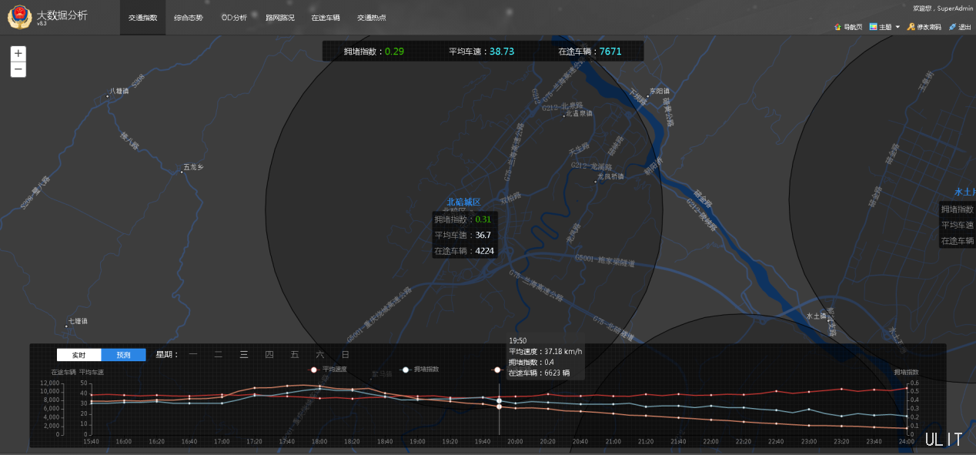Switch chart to 预测 mode
The image size is (976, 455).
123,355
